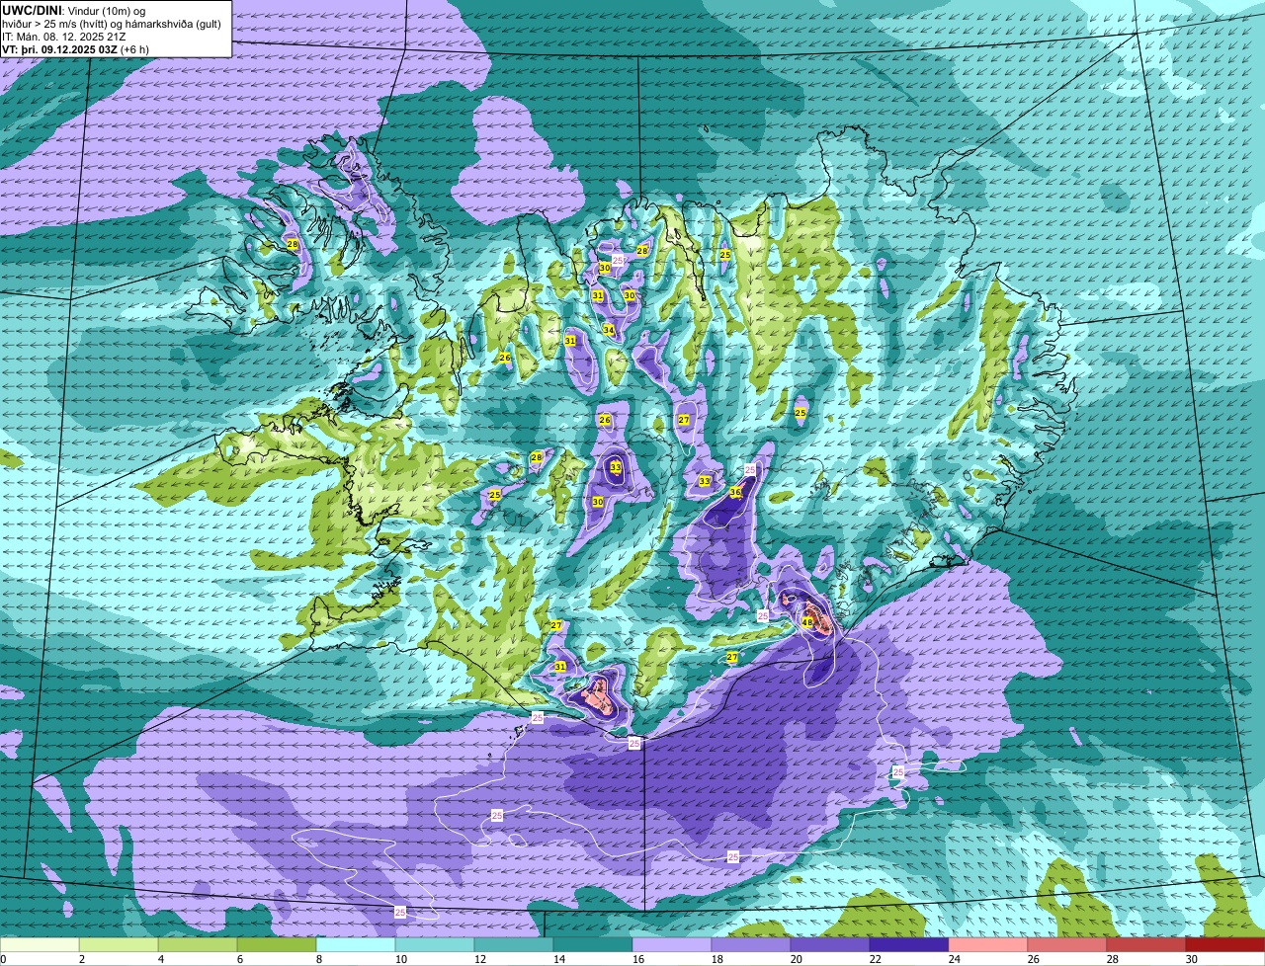Select the 6–8 m/s olive green legend swatch
This screenshot has width=1265, height=966.
277,945
